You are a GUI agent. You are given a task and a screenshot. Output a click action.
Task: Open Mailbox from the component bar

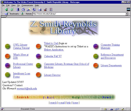coord(111,109)
